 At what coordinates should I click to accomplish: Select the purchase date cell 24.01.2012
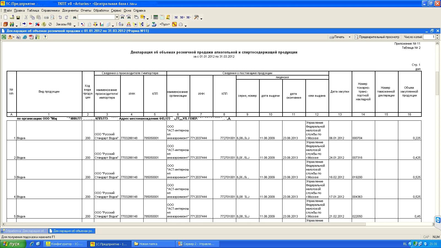point(340,150)
